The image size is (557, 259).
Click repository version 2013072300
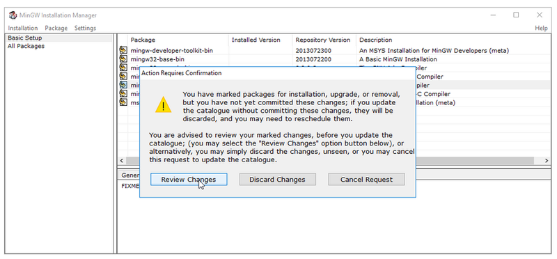coord(313,50)
